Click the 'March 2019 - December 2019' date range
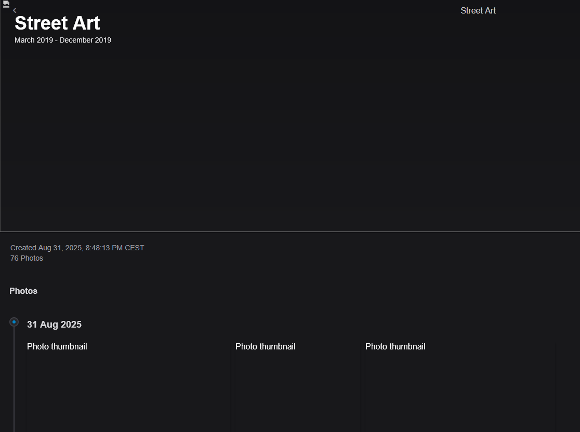Image resolution: width=580 pixels, height=432 pixels. click(63, 40)
